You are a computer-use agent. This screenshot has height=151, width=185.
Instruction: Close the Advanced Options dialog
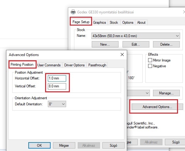click(x=122, y=54)
